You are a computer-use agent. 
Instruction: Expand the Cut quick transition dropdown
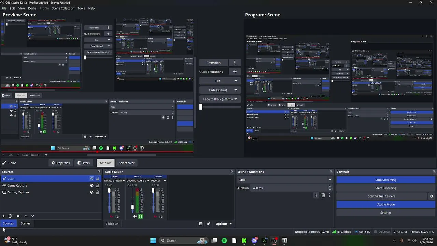coord(236,81)
